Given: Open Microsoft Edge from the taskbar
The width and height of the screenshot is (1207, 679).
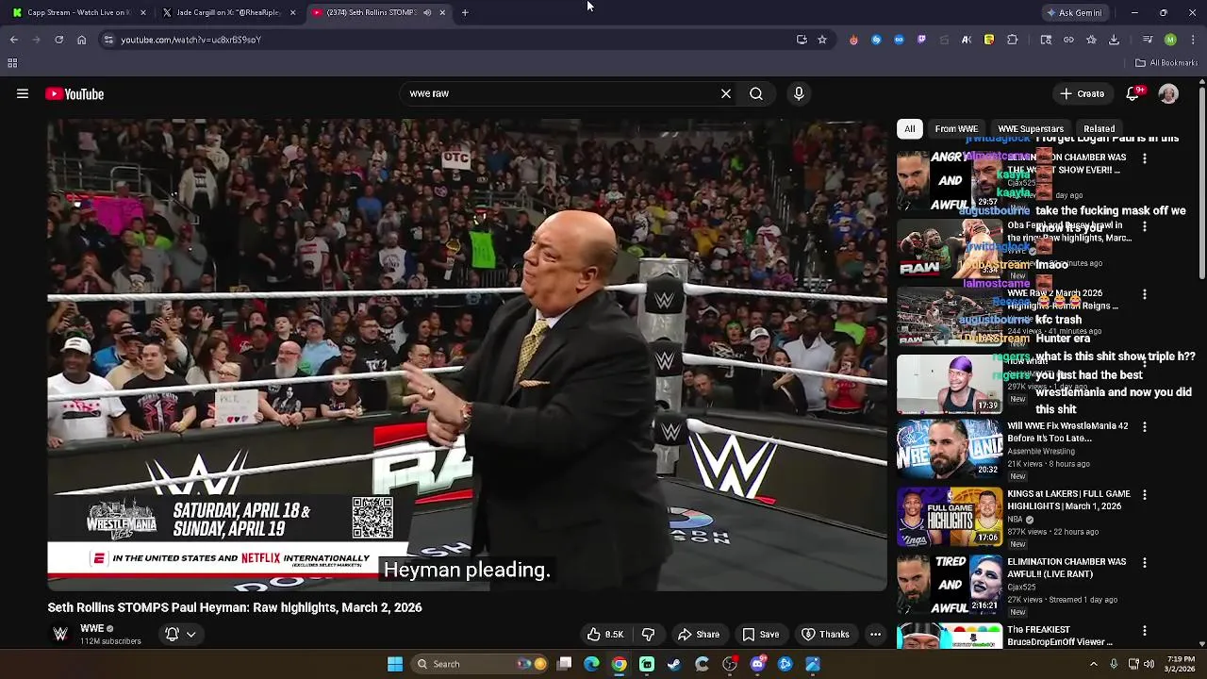Looking at the screenshot, I should coord(591,664).
